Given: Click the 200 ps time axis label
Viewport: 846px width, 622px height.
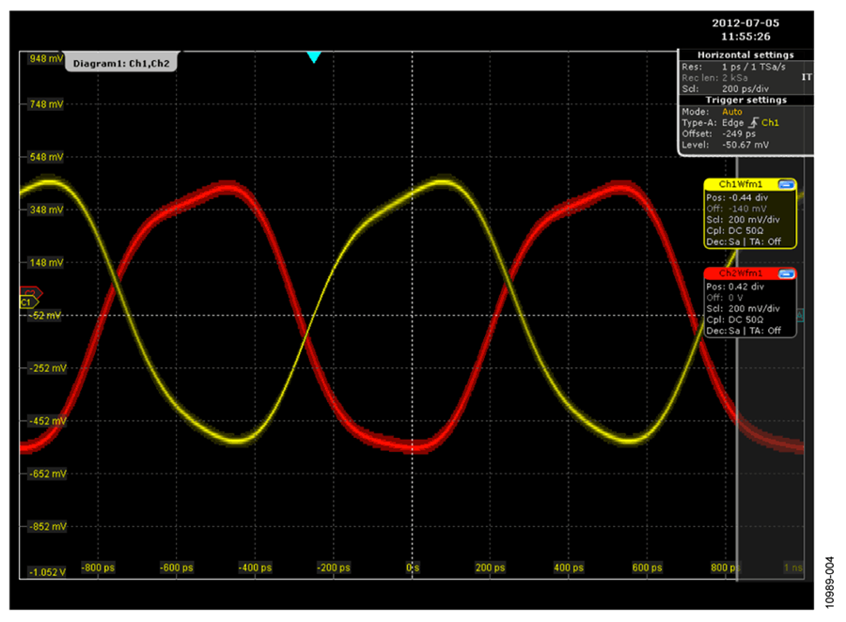Looking at the screenshot, I should click(490, 568).
